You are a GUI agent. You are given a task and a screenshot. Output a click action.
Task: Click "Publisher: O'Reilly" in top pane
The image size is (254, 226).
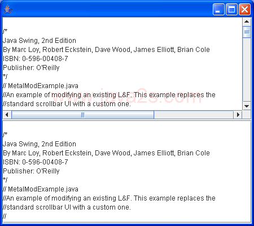[31, 68]
